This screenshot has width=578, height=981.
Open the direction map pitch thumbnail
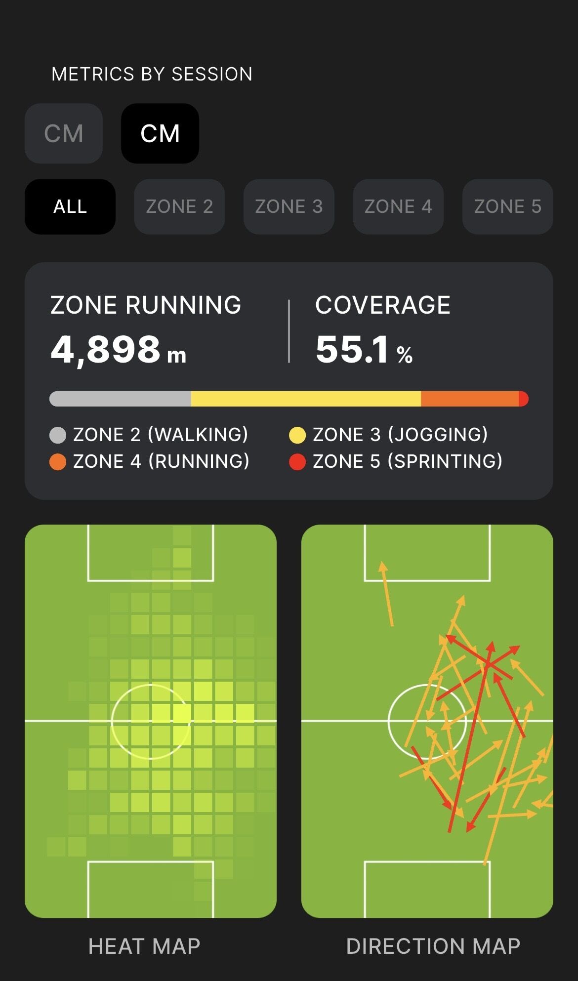point(427,721)
